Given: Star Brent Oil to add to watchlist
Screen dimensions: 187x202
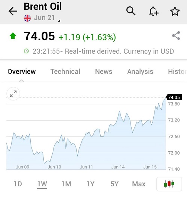Looking at the screenshot, I should pos(175,11).
